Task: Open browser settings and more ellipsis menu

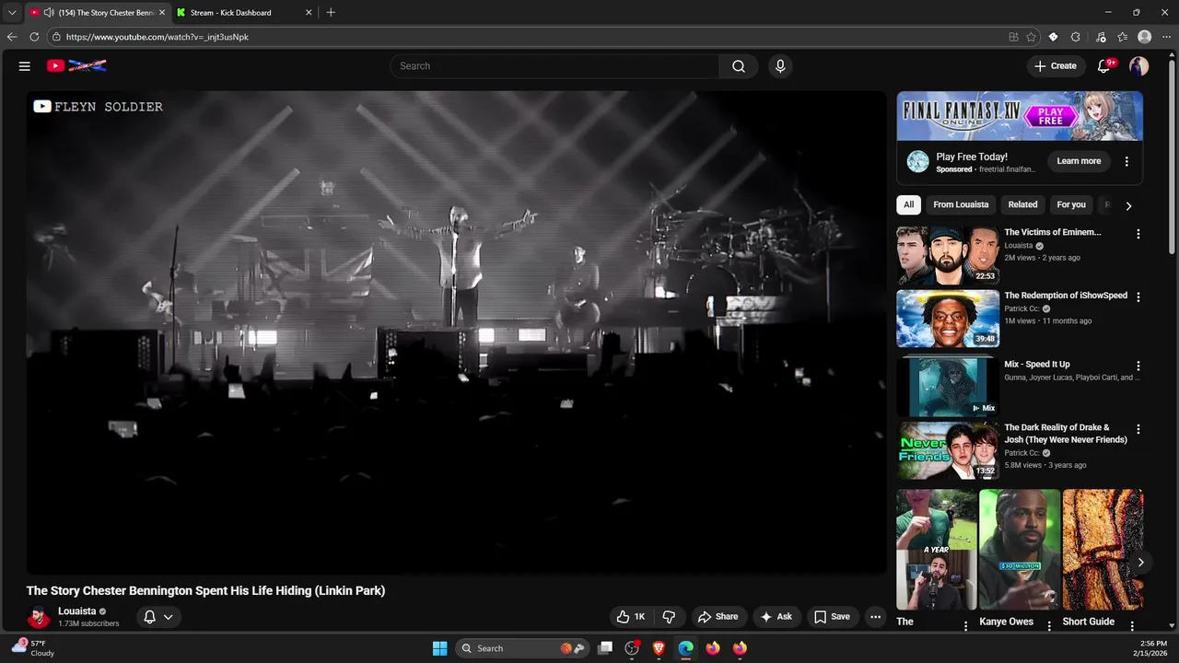Action: point(1166,37)
